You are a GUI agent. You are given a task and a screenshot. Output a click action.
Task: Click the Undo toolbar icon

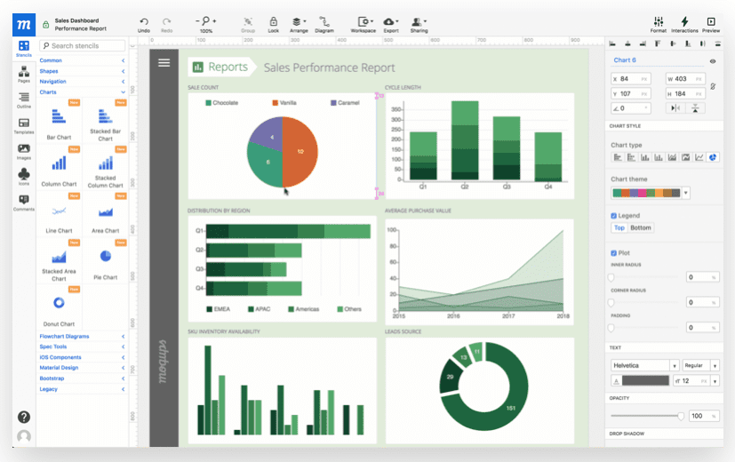pos(144,25)
